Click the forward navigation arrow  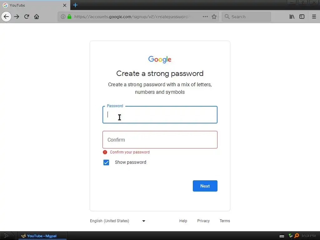point(17,17)
